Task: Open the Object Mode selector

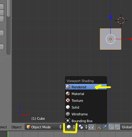Action: [44, 127]
